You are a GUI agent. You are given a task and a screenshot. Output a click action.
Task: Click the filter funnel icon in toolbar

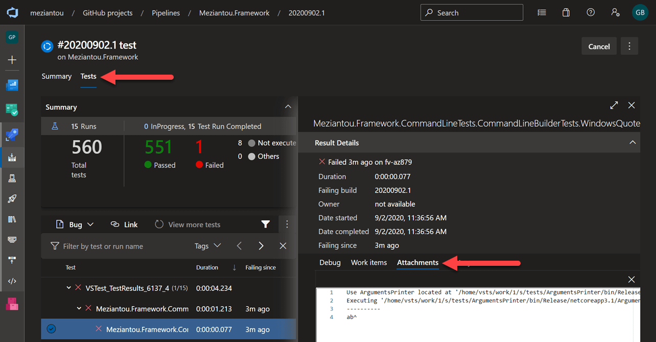point(265,224)
